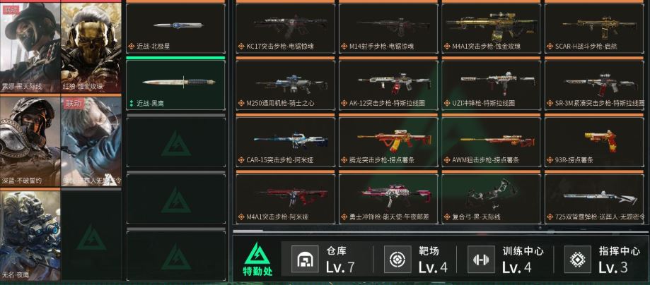
Task: Select the 深蓝-不破誓约 operator portrait
Action: coord(30,142)
